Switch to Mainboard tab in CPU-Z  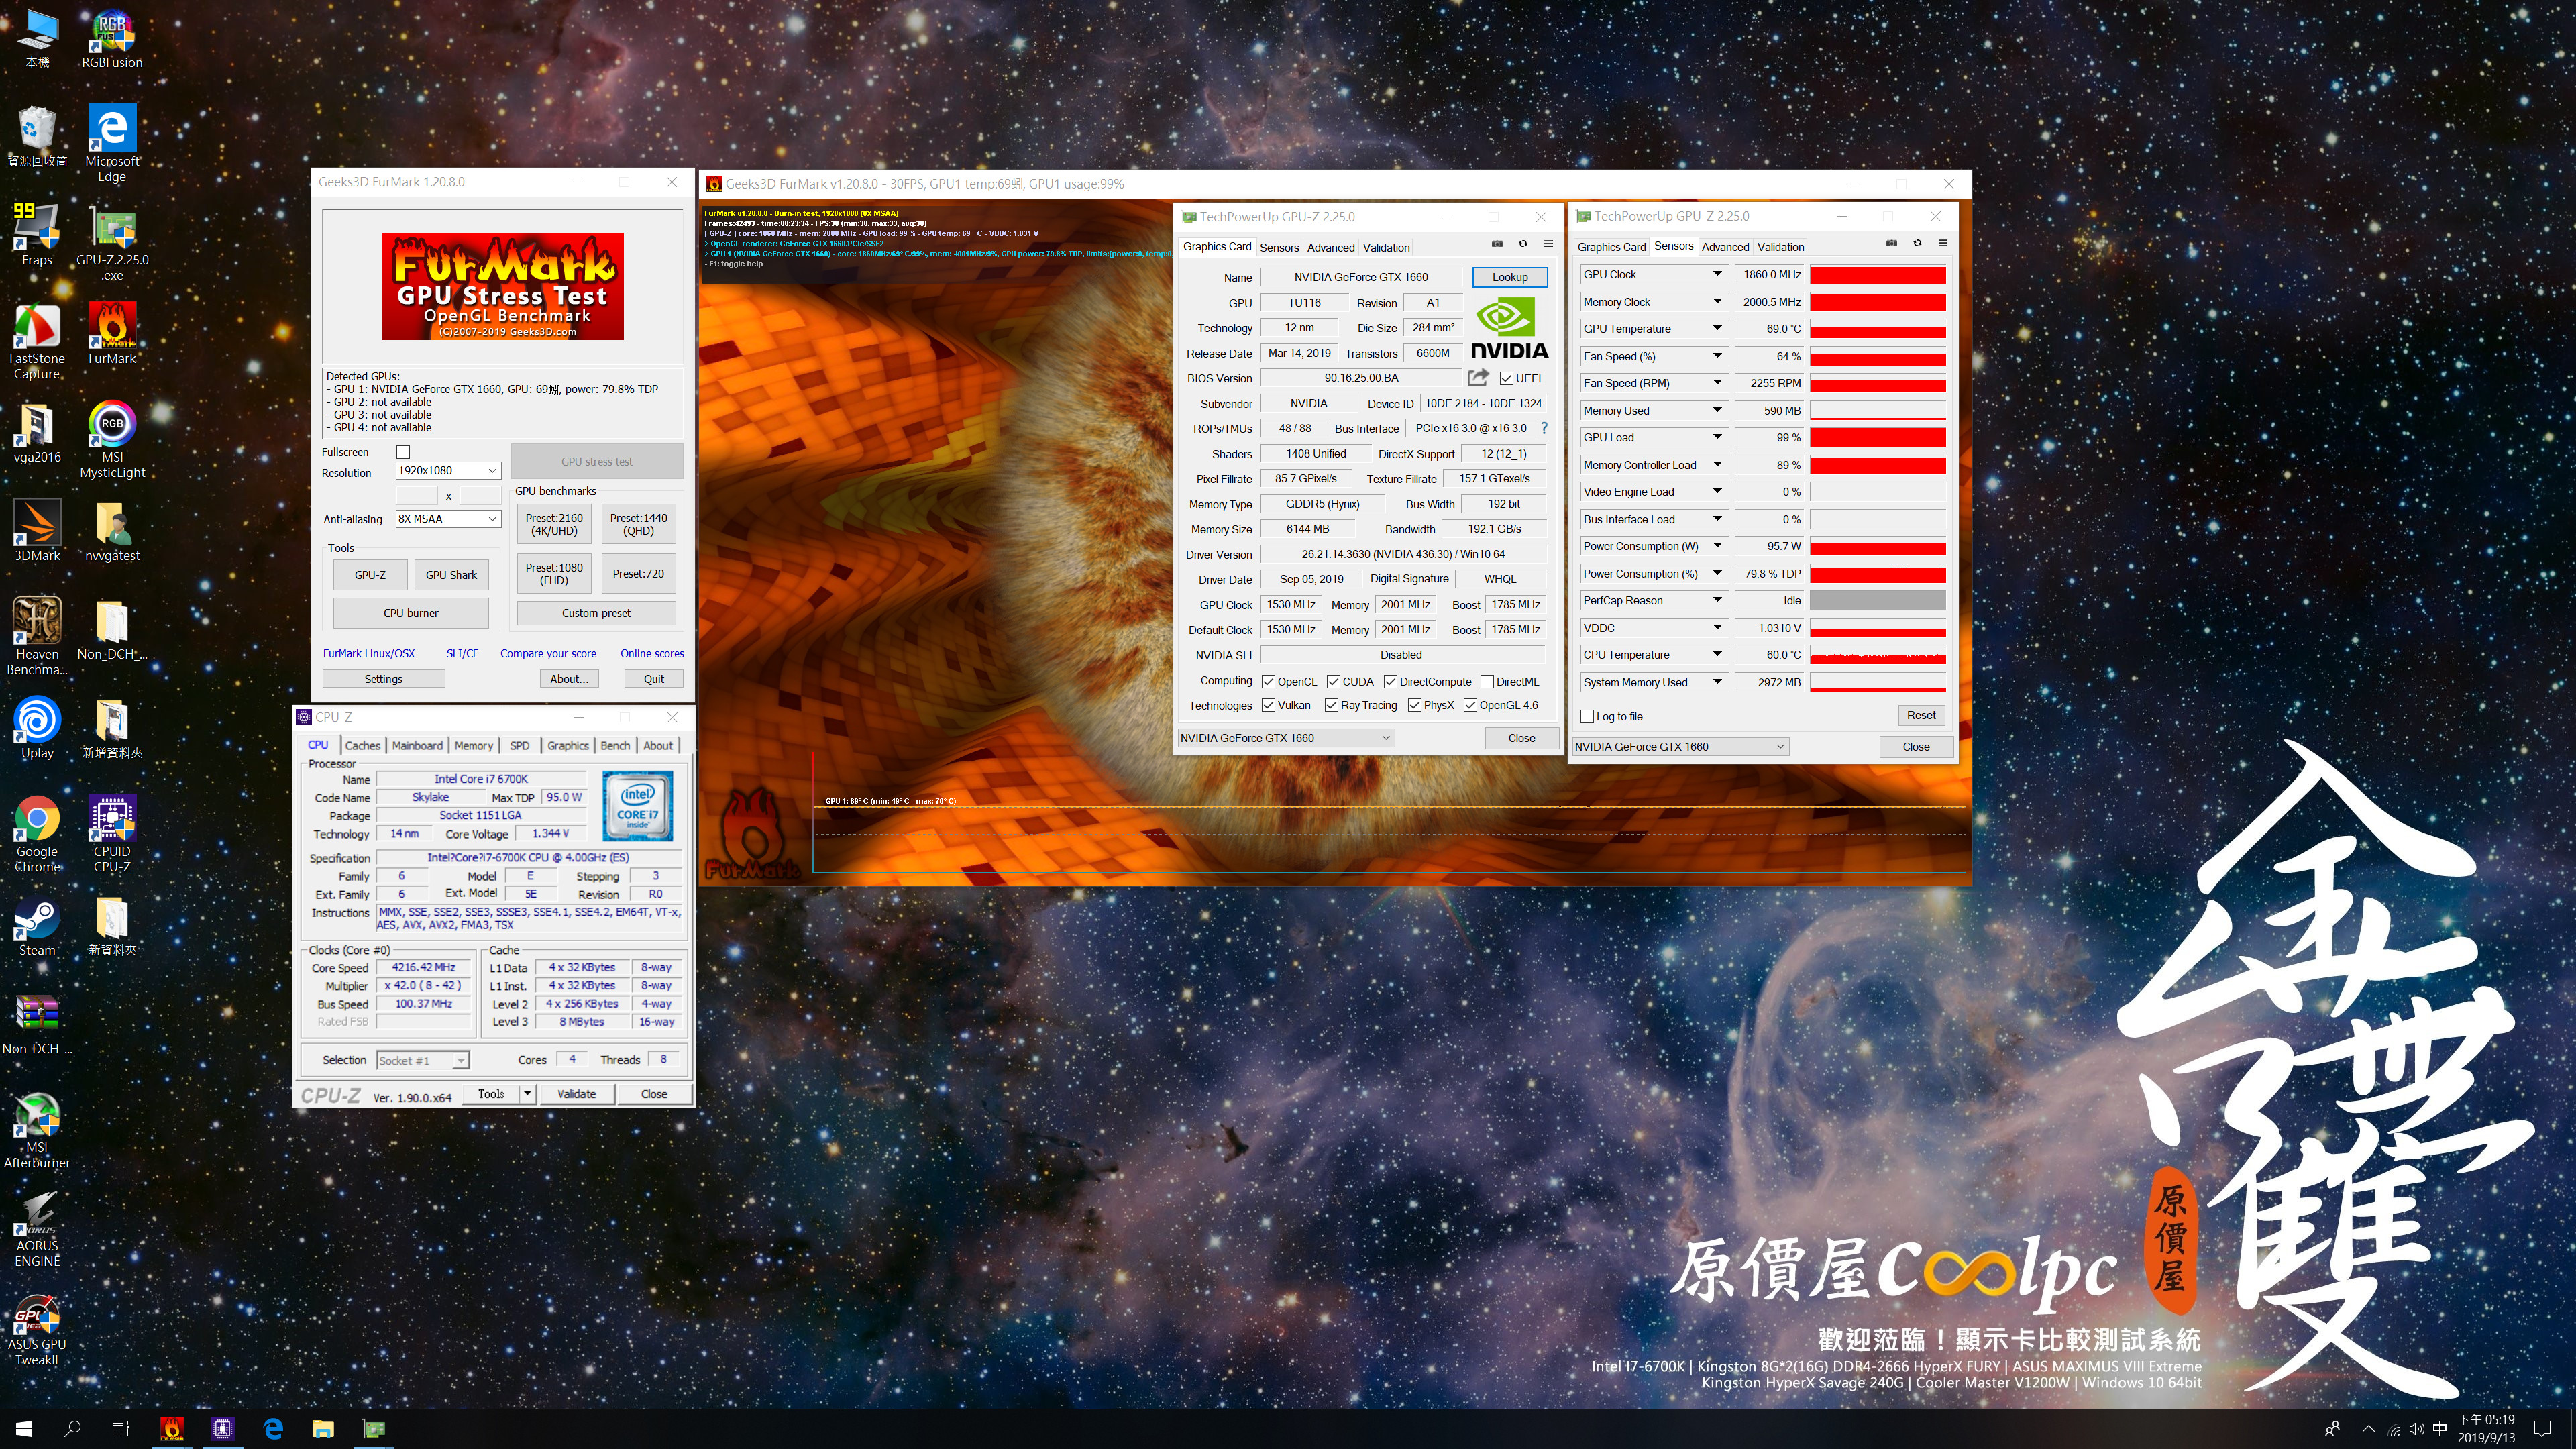click(417, 745)
